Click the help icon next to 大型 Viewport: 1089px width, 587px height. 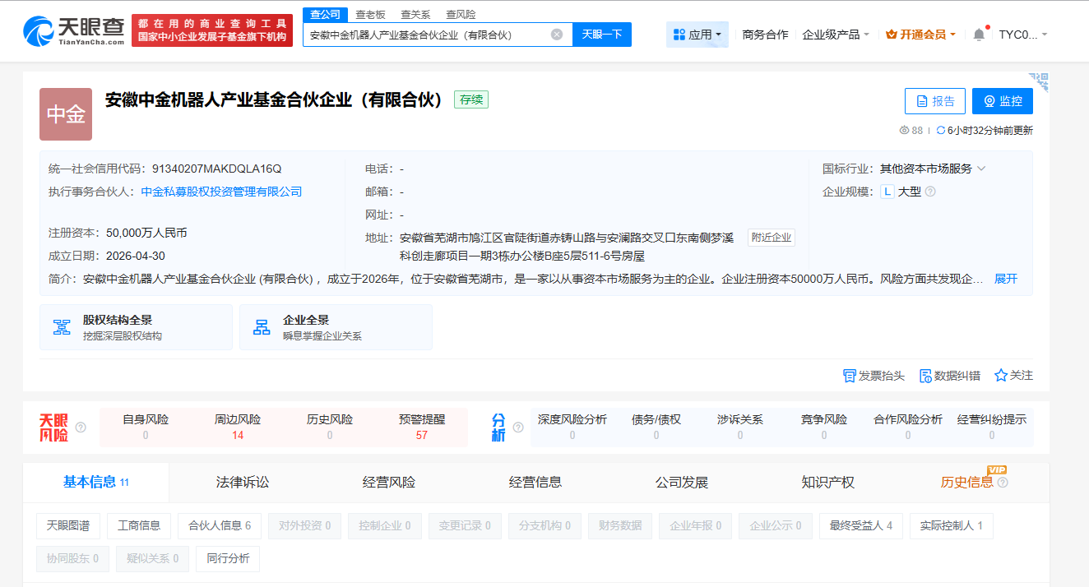(930, 192)
